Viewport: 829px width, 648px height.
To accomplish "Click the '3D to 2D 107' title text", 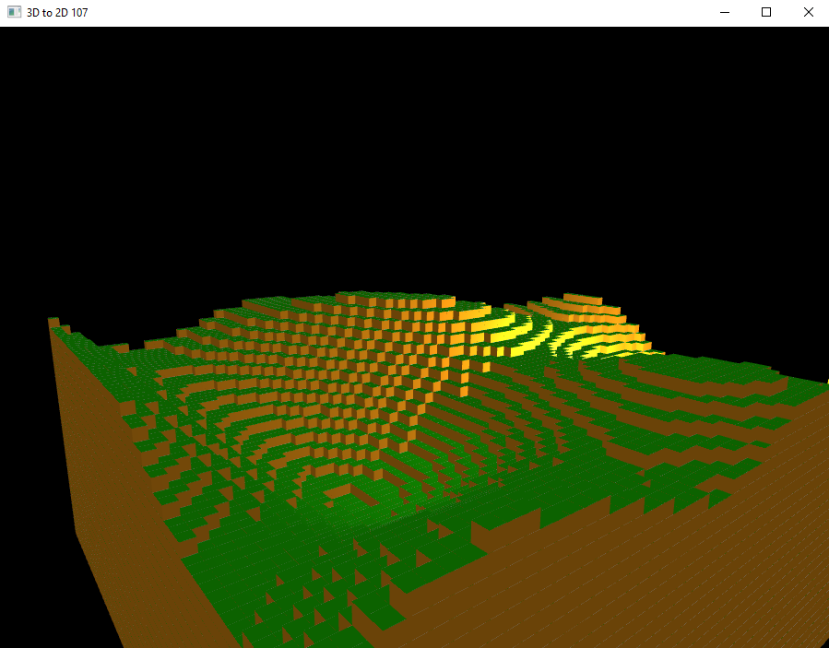I will click(x=57, y=13).
